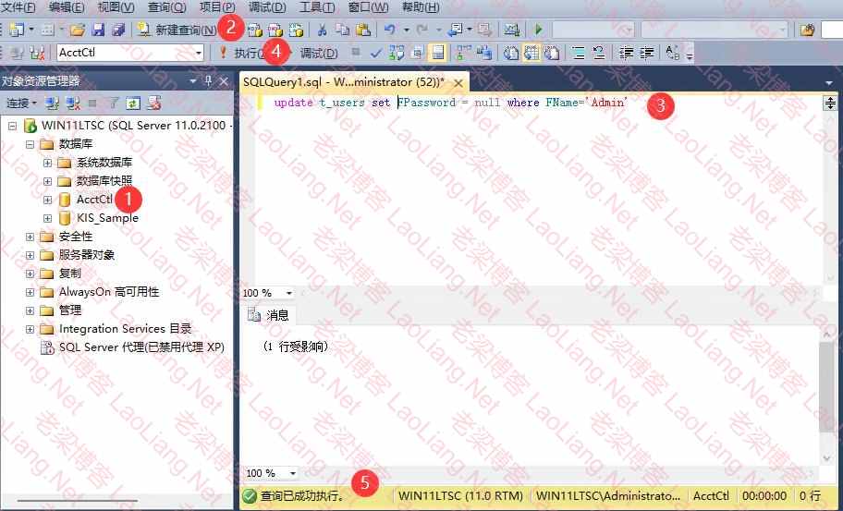Click the Save floppy disk icon
The height and width of the screenshot is (511, 843).
(x=99, y=30)
